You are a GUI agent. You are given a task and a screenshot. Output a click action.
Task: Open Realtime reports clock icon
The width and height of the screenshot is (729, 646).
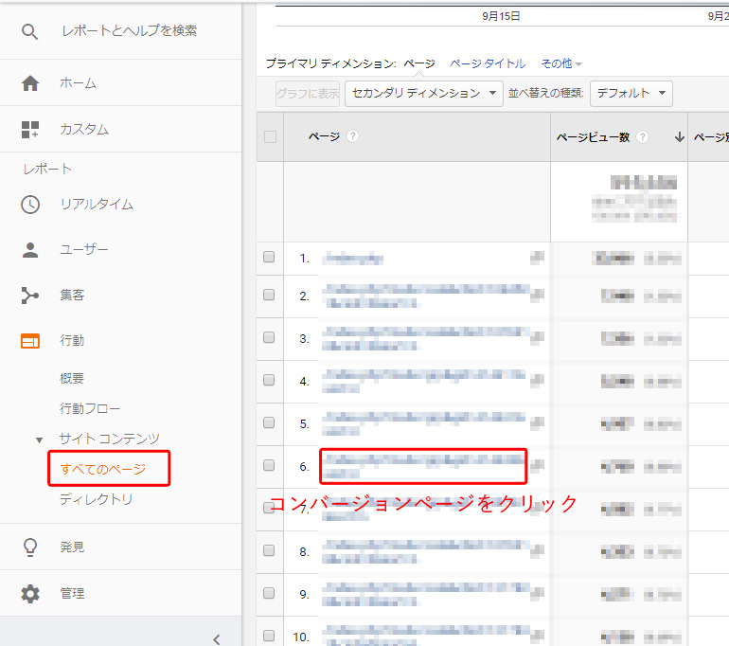click(x=30, y=204)
